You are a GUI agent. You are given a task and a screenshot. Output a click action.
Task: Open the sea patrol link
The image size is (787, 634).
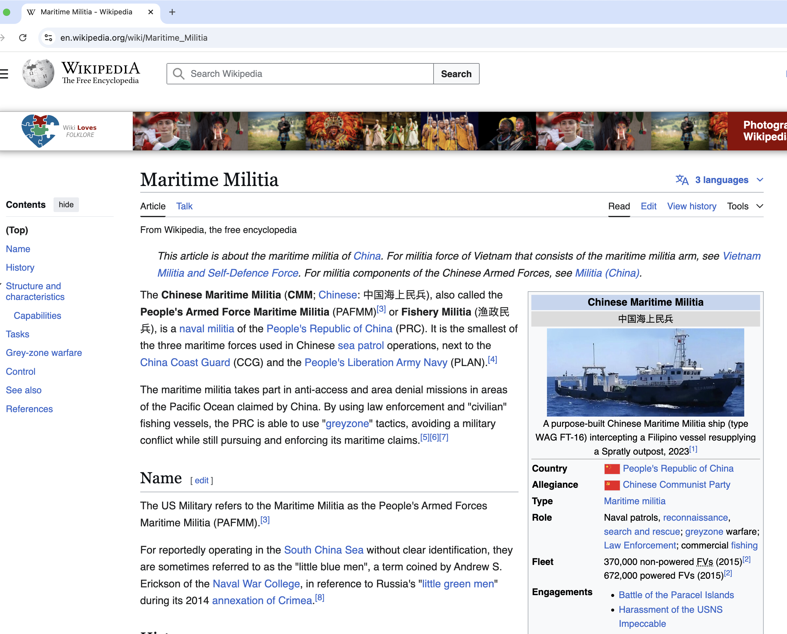361,345
